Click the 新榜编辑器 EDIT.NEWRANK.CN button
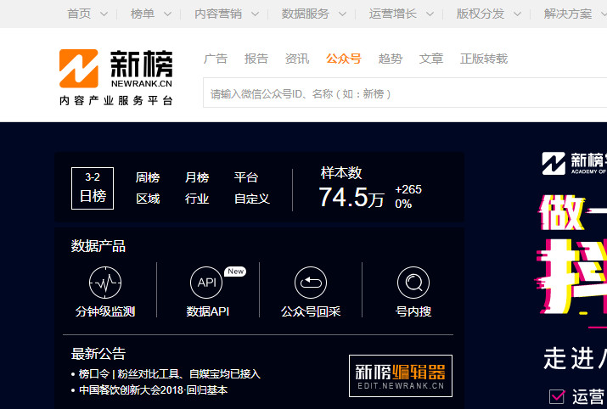Image resolution: width=607 pixels, height=409 pixels. point(401,376)
